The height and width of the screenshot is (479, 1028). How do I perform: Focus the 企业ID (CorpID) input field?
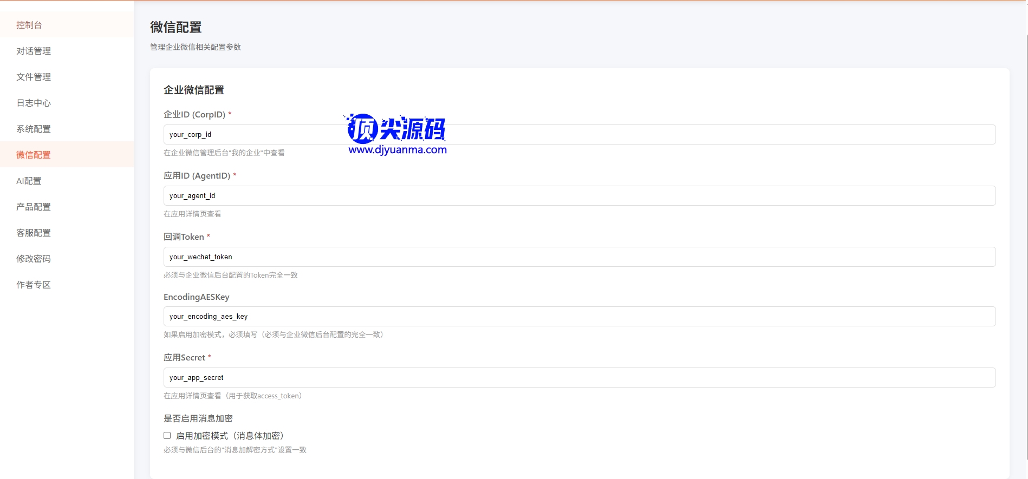(x=579, y=135)
